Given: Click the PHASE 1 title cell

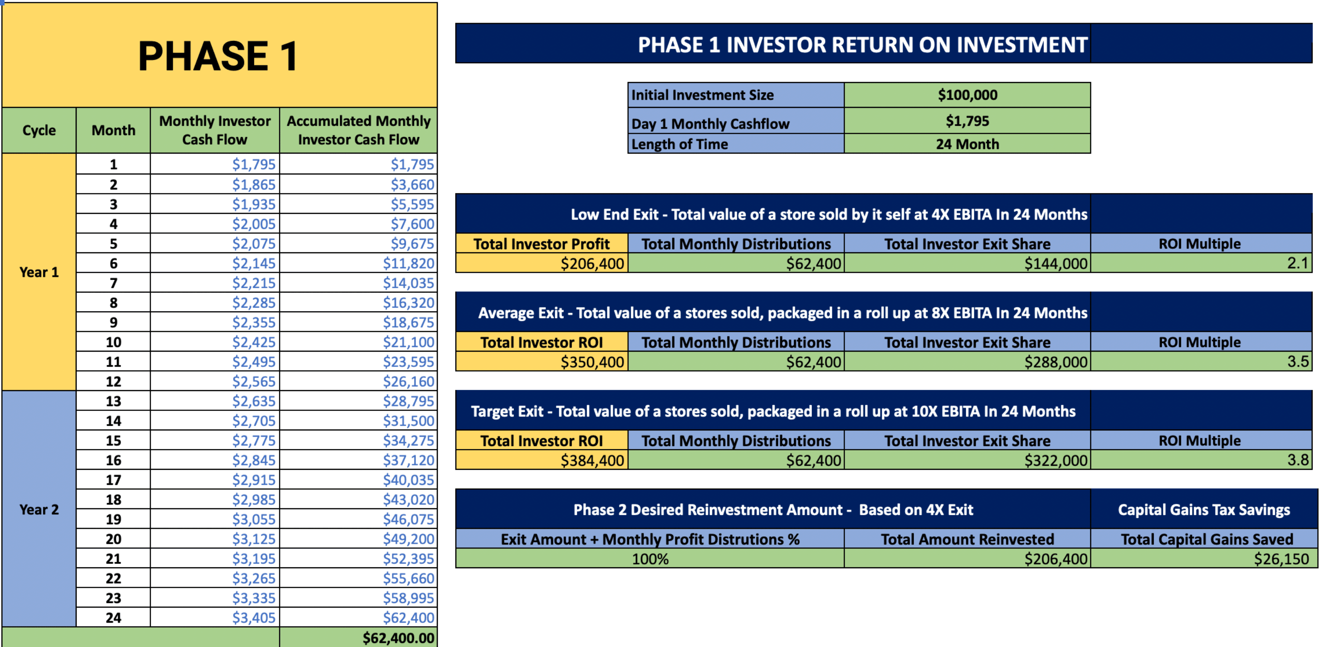Looking at the screenshot, I should [x=219, y=55].
